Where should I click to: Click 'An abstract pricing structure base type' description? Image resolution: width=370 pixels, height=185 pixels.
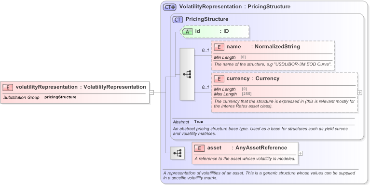[x=260, y=131]
